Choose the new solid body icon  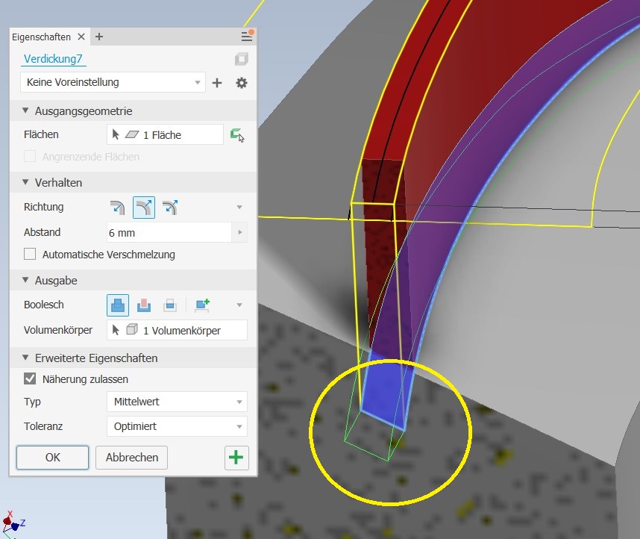pyautogui.click(x=202, y=305)
